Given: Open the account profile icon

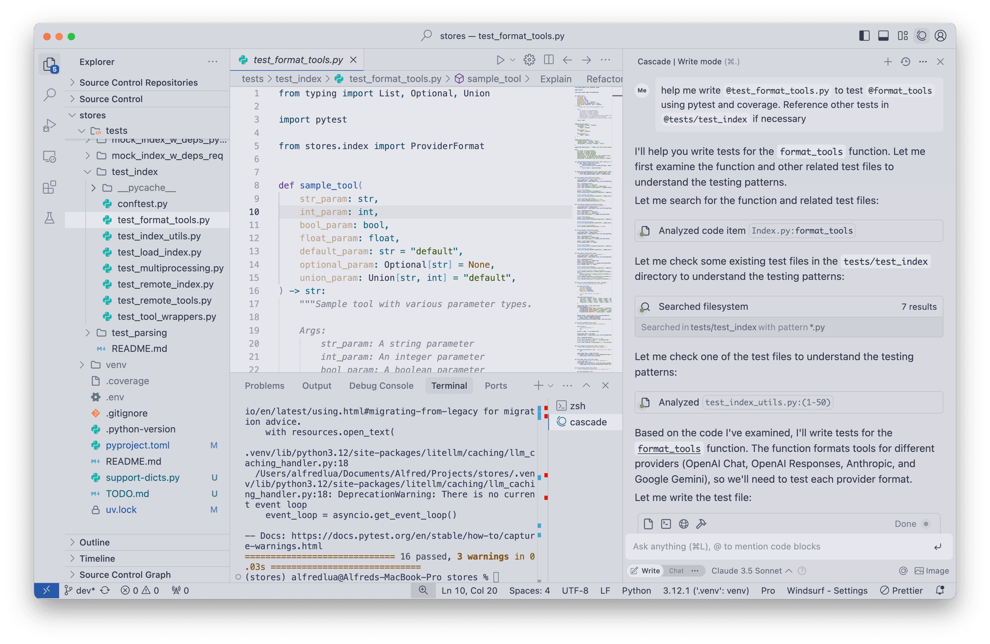Looking at the screenshot, I should click(941, 36).
